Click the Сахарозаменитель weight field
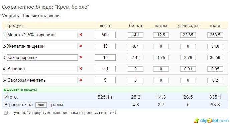Screen dimensions: 230x124 (x=105, y=80)
